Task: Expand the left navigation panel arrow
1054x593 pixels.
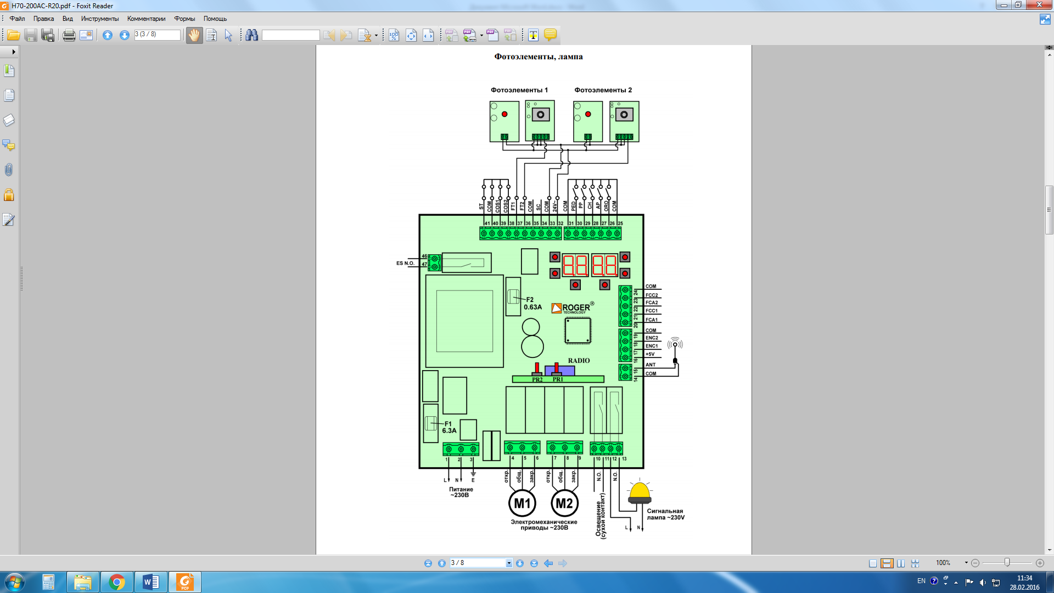Action: pos(13,52)
